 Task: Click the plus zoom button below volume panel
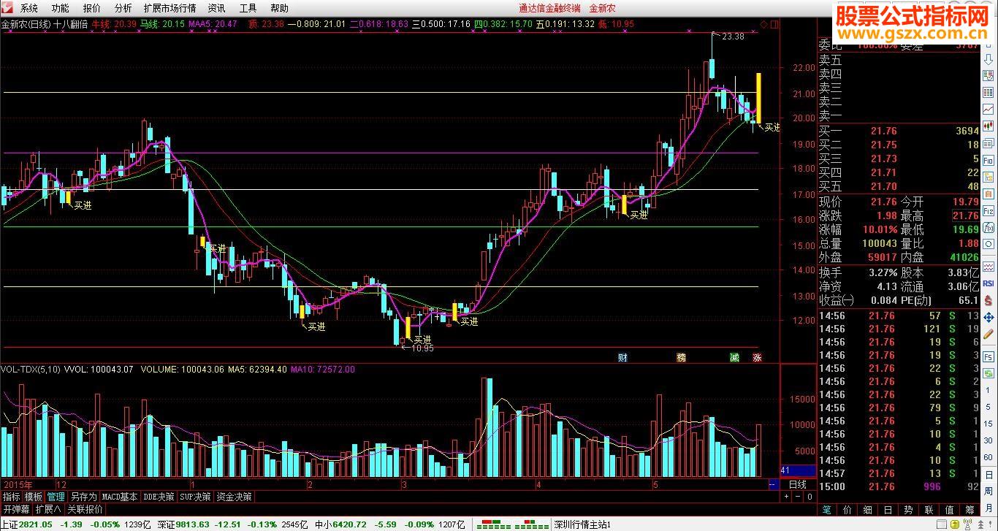[787, 497]
